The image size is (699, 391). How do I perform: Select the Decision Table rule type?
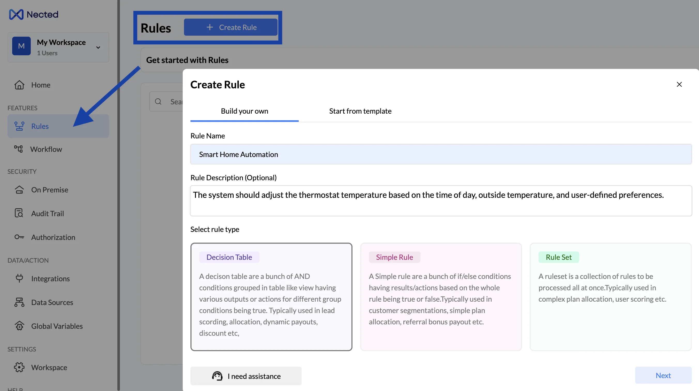click(x=271, y=297)
